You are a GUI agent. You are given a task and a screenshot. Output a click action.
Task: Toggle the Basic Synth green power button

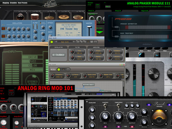pos(52,42)
